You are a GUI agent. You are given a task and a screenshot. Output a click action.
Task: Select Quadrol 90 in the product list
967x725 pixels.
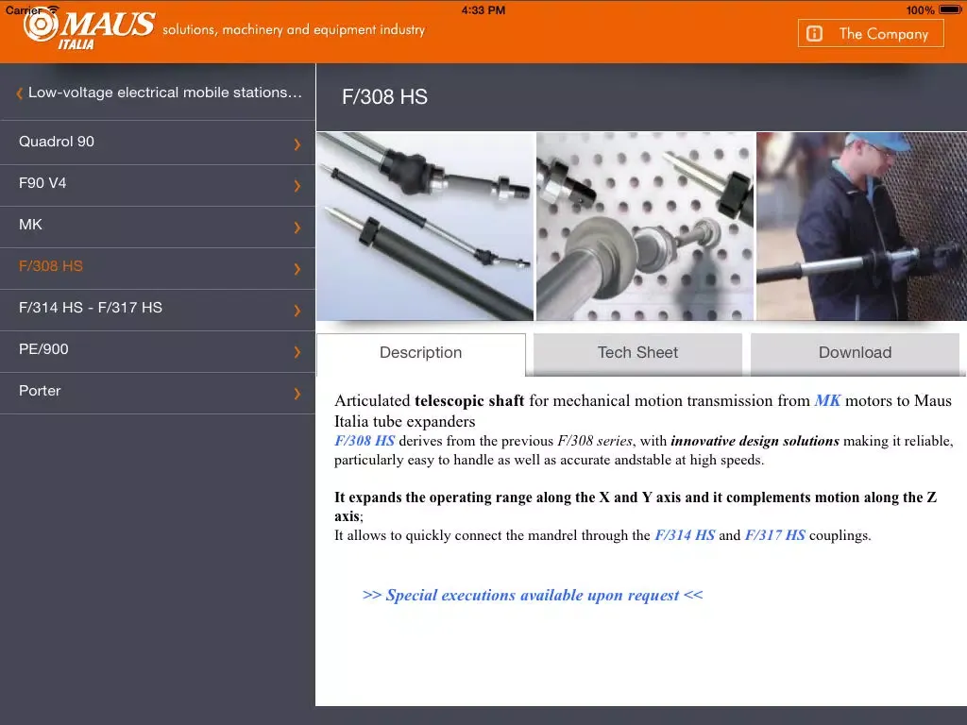[x=158, y=143]
